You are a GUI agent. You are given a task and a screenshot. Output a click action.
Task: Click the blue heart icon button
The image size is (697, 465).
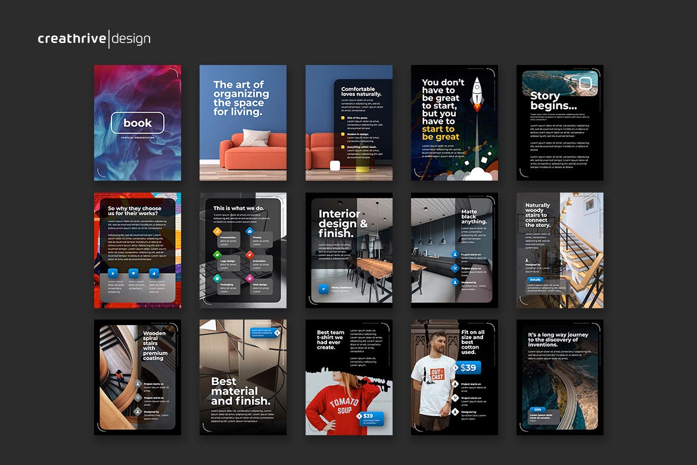tap(133, 273)
